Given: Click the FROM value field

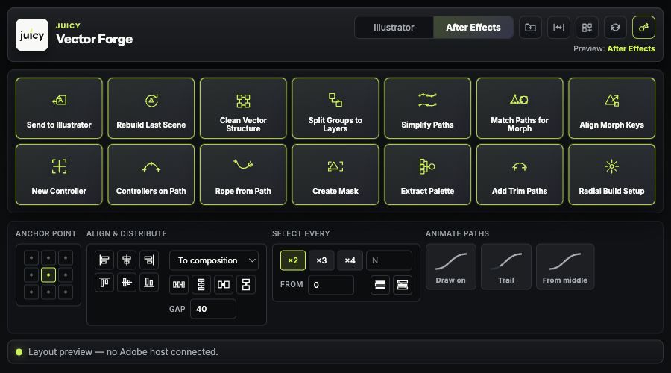Looking at the screenshot, I should [x=331, y=285].
